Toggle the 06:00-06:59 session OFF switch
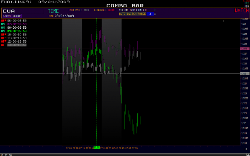Screen dimensions: 250x156 tap(4, 21)
